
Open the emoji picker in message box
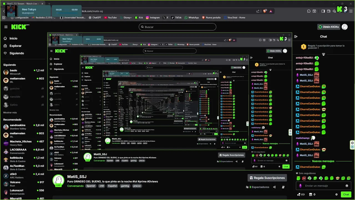(x=347, y=186)
